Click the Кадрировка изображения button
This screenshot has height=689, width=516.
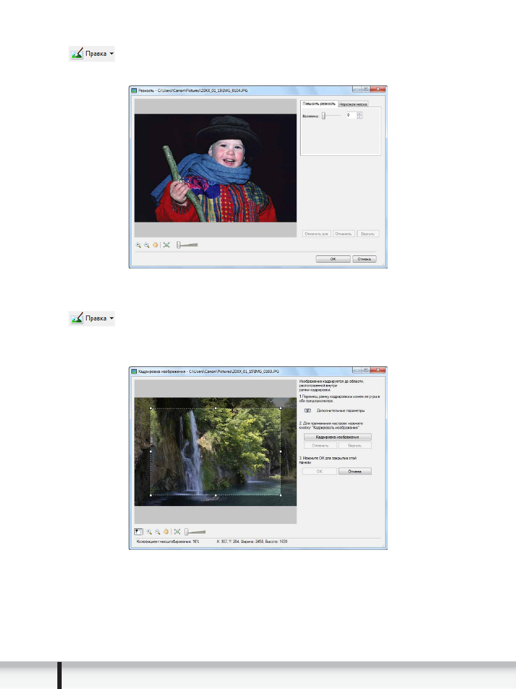tap(338, 437)
